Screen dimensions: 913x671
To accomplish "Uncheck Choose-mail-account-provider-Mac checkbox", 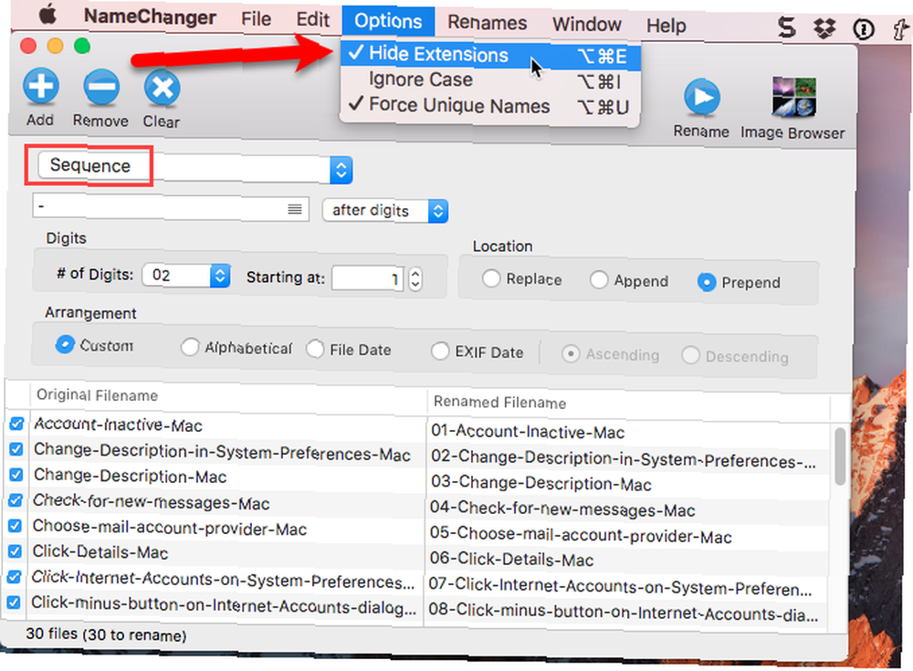I will tap(16, 526).
